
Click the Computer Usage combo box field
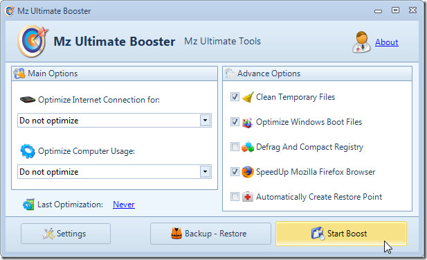114,172
